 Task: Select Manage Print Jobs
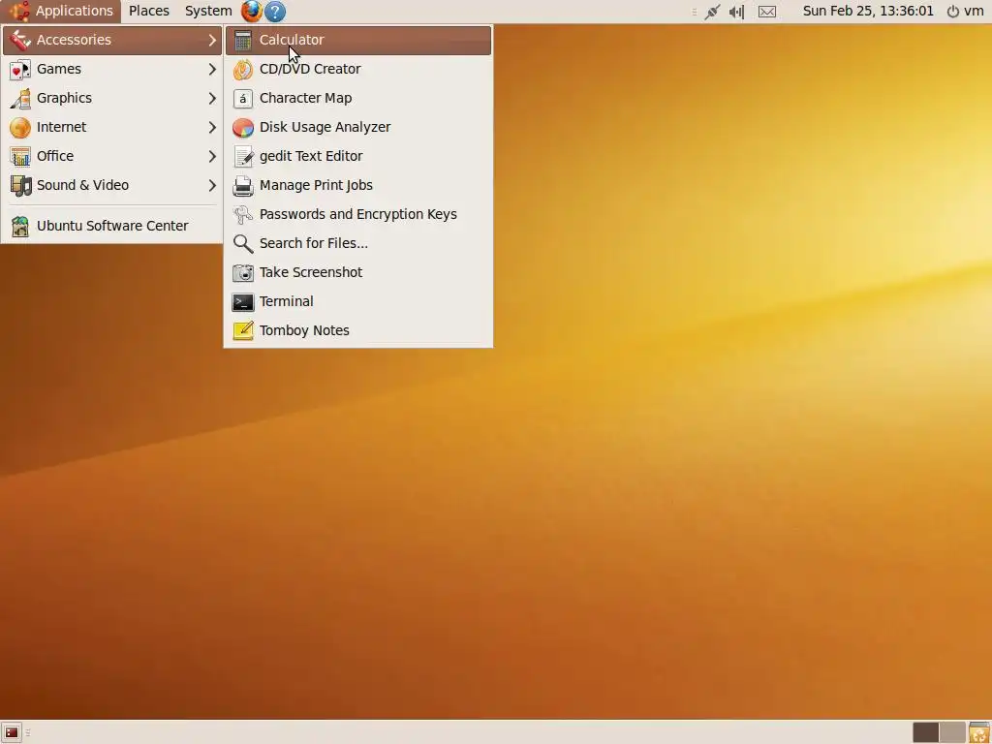358,185
